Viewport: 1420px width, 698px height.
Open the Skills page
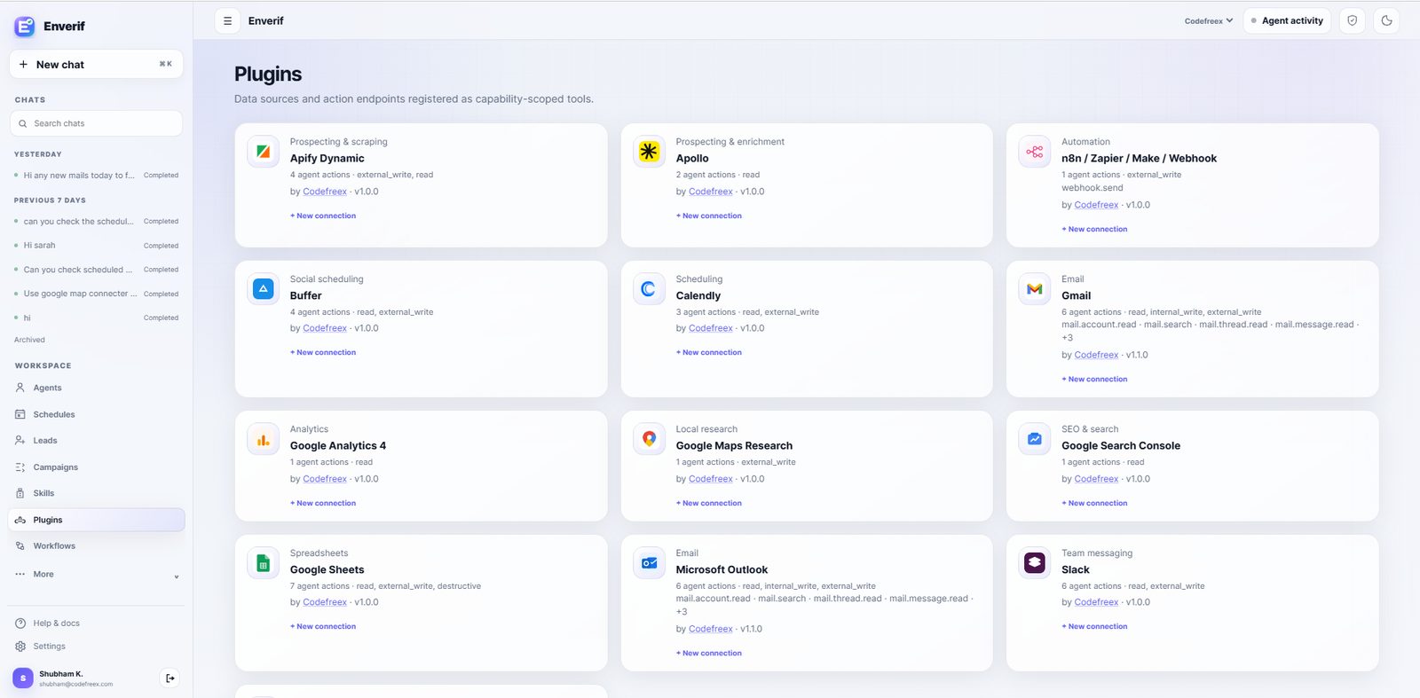(97, 493)
